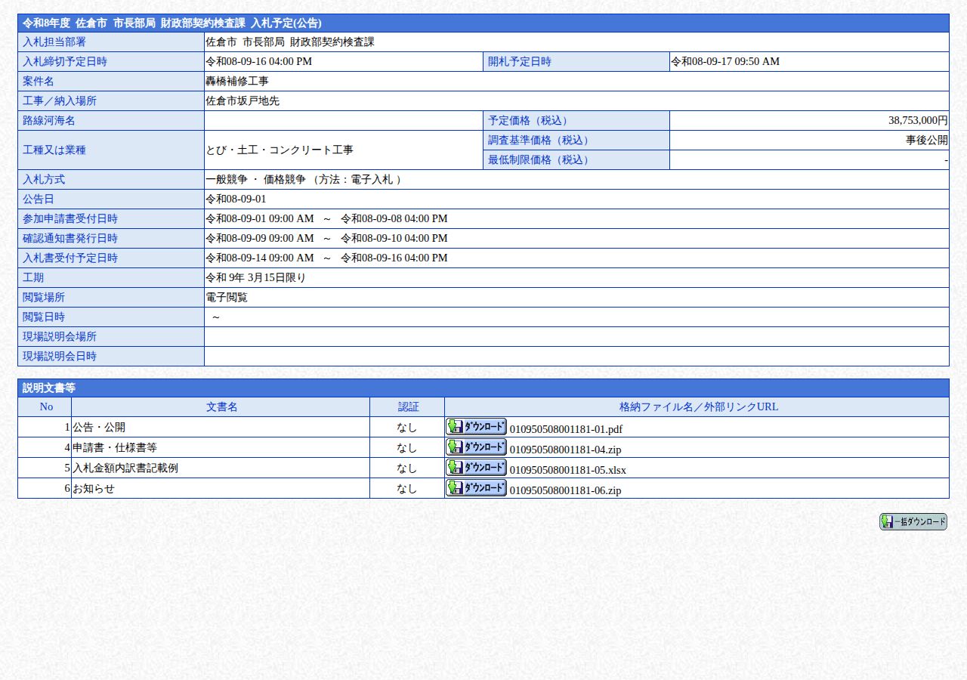The image size is (967, 680).
Task: Click the 認証 column header
Action: (408, 407)
